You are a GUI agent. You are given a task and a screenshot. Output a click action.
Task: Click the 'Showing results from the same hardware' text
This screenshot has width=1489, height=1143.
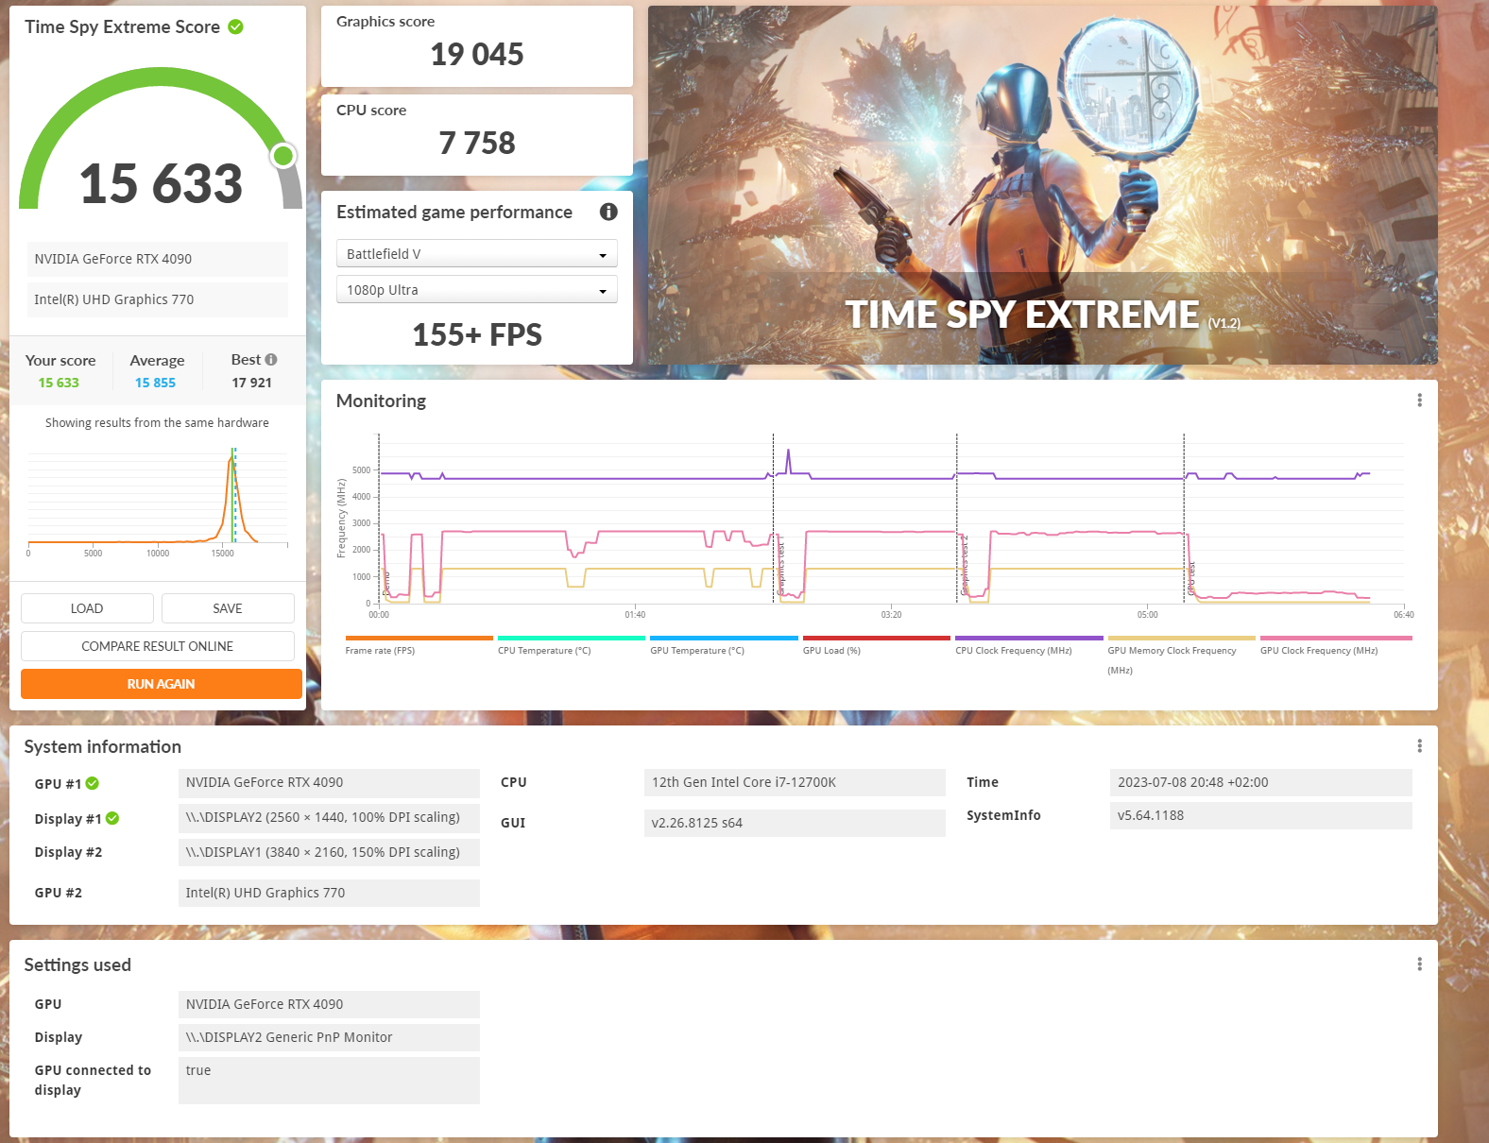point(157,423)
